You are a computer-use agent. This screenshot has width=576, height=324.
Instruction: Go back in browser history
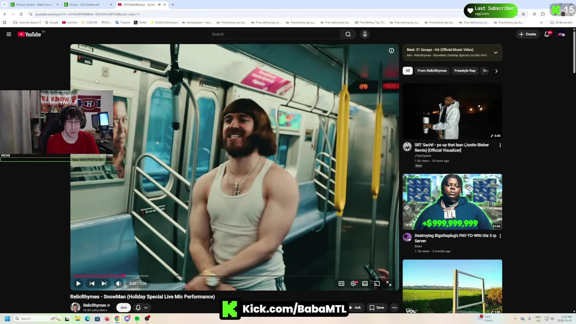4,14
